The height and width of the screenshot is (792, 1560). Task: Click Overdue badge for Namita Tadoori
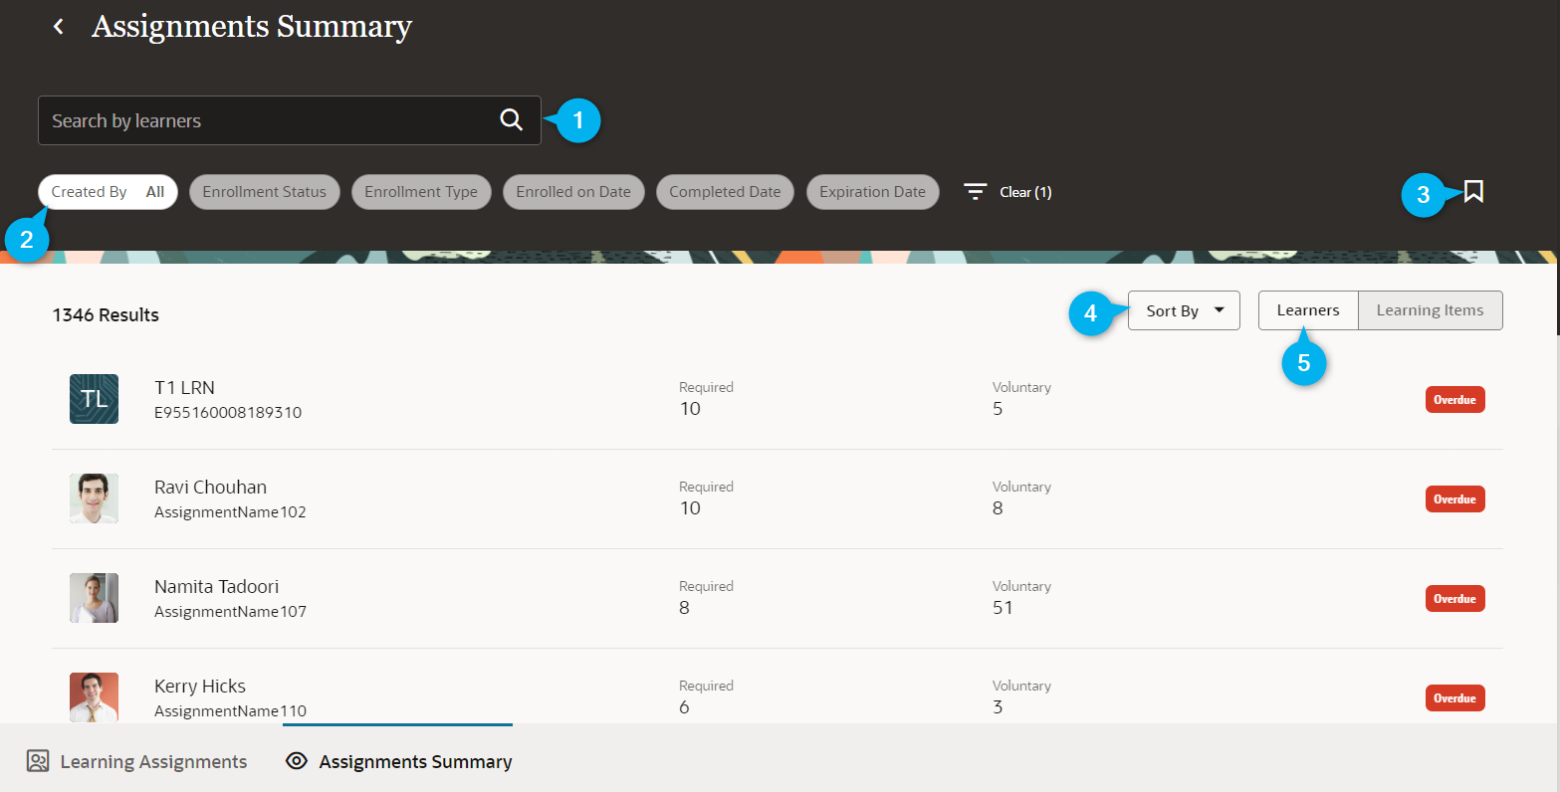pos(1454,599)
